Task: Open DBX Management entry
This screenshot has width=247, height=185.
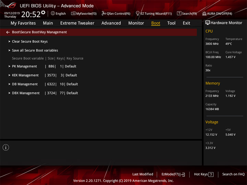Action: pyautogui.click(x=26, y=93)
